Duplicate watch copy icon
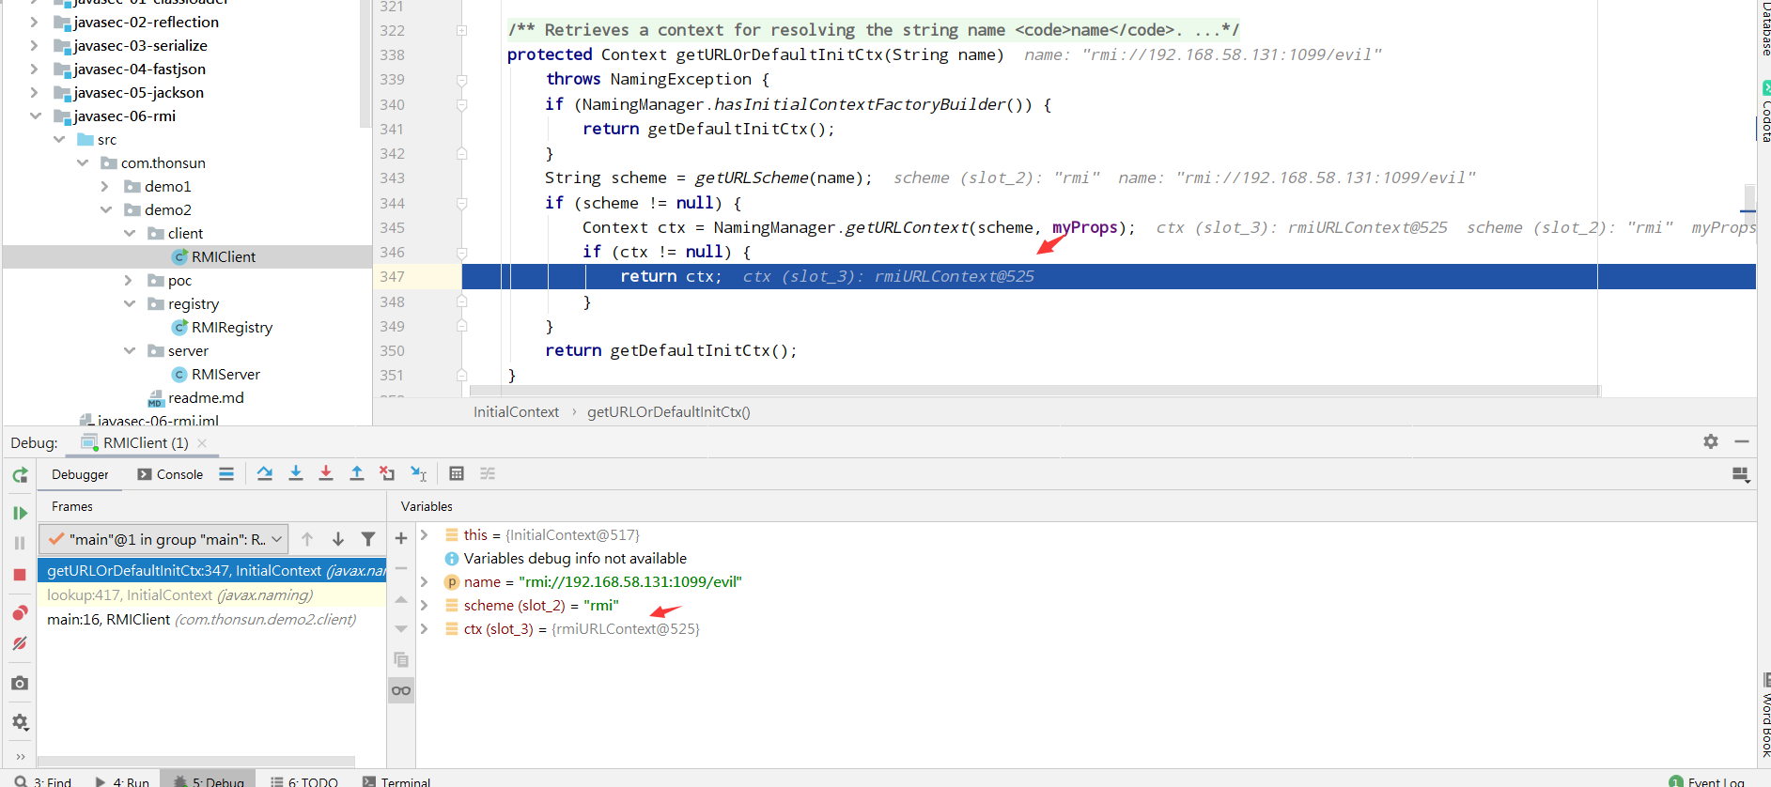This screenshot has width=1771, height=787. point(401,659)
